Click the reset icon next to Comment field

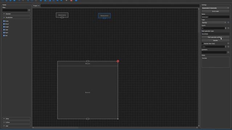228,52
